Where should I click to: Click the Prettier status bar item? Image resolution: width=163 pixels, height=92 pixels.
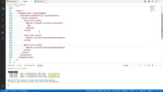coord(151,91)
